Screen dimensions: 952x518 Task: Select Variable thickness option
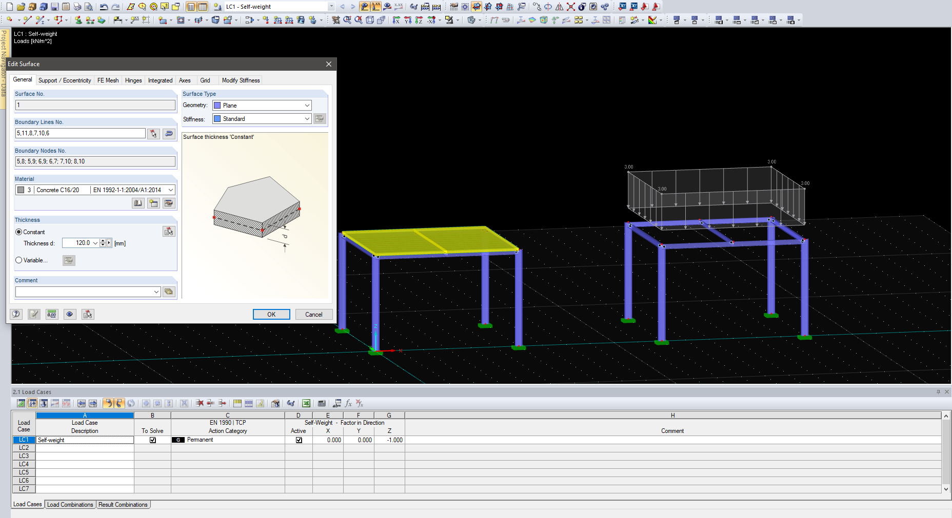coord(19,260)
